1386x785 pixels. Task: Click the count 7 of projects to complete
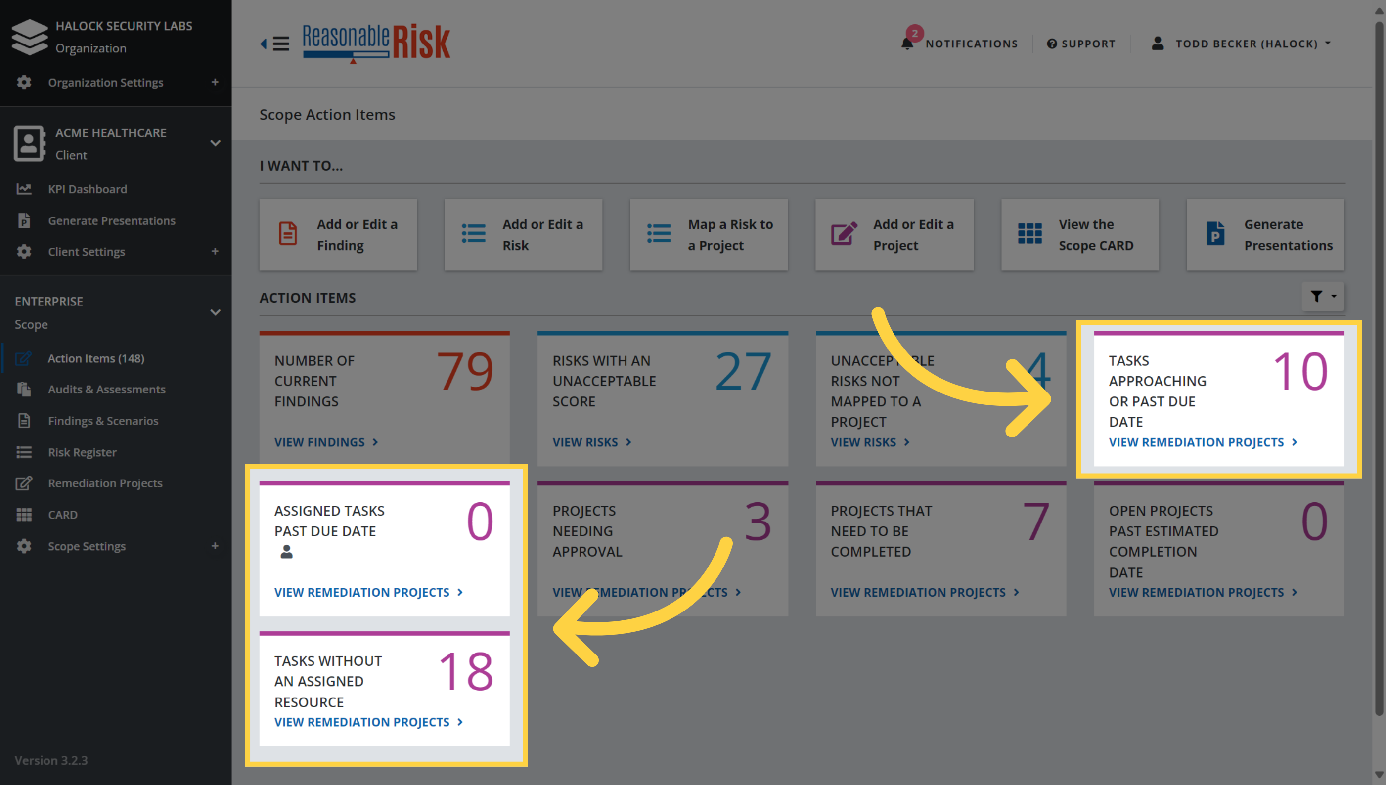(1036, 522)
